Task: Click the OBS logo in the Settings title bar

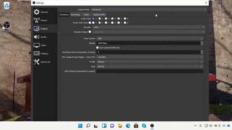Action: [34, 3]
